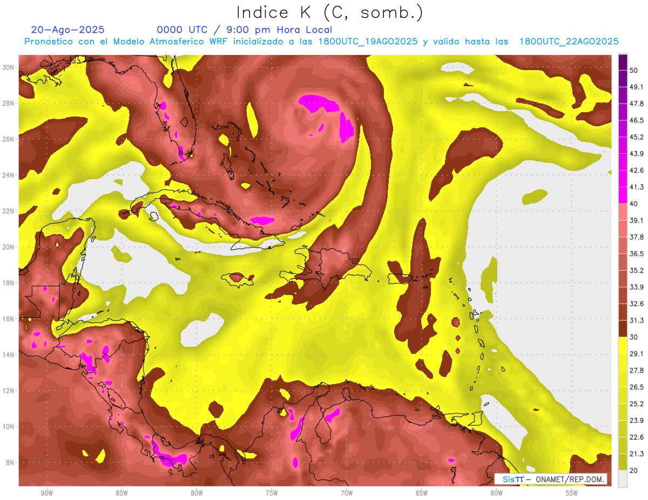Click the 28N latitude label
This screenshot has width=648, height=500.
click(9, 103)
